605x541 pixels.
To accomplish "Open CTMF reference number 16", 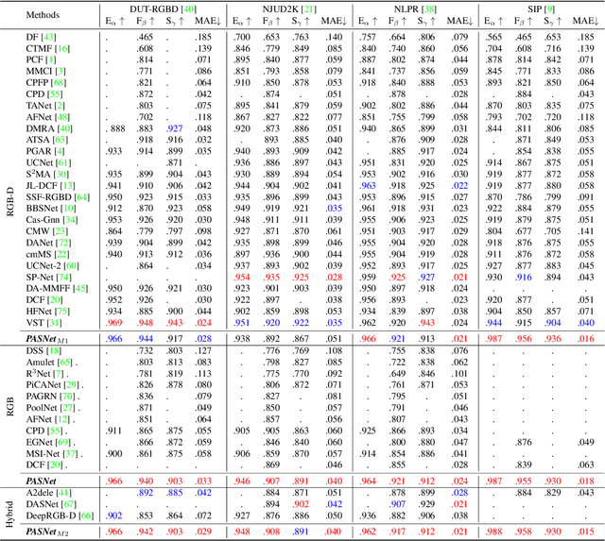I will coord(62,46).
